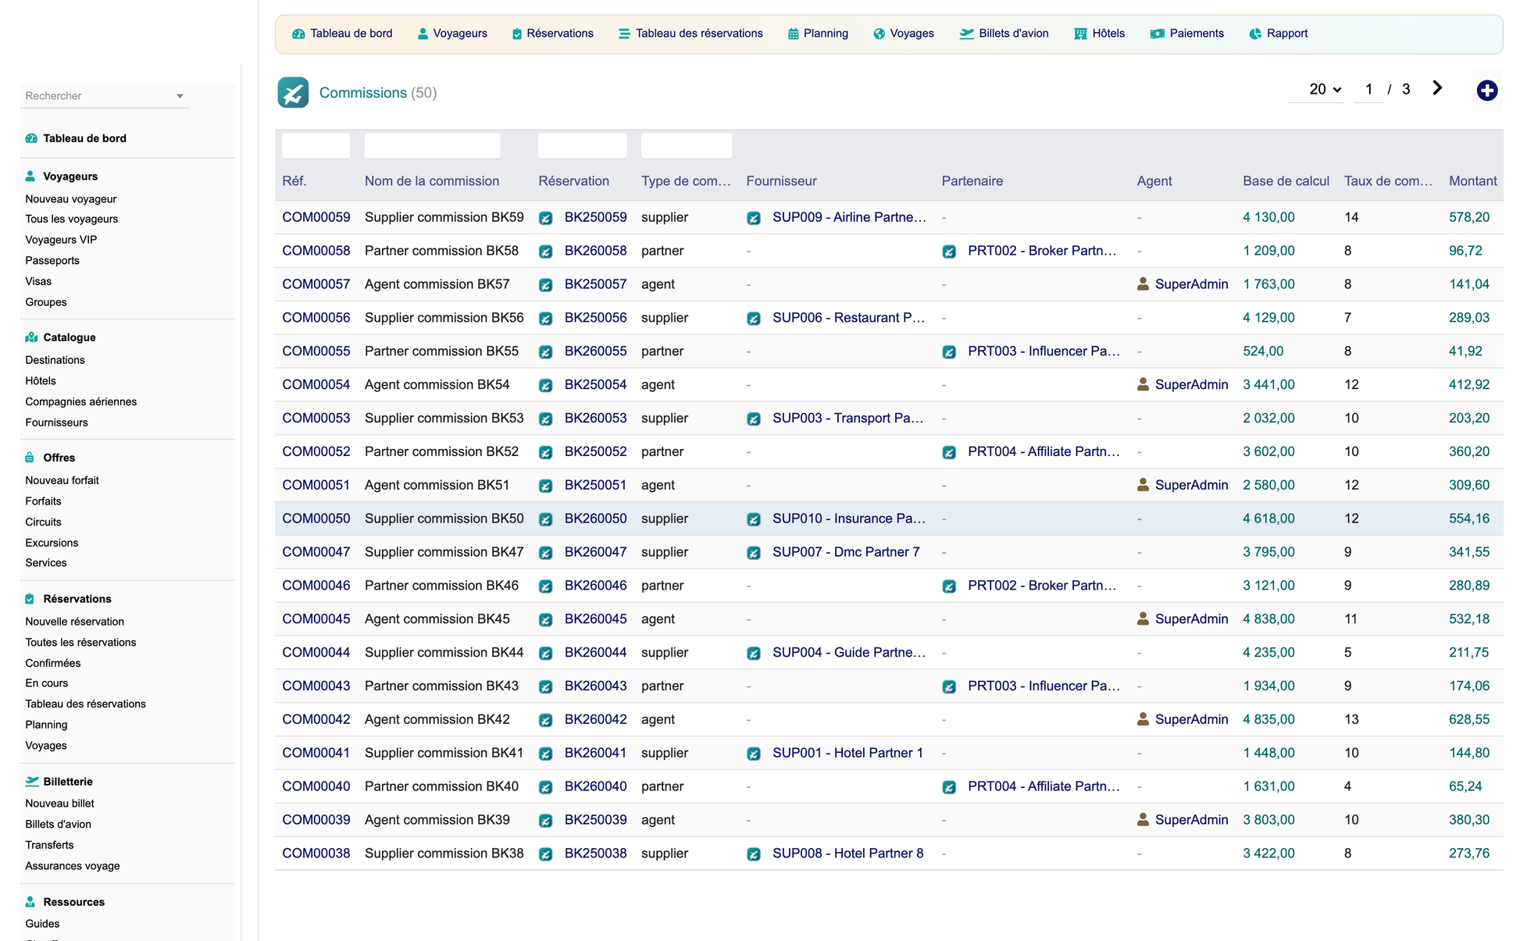Click the page number field showing 1
The image size is (1520, 941).
(1368, 89)
